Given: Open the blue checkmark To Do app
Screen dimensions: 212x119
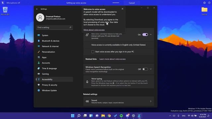Looking at the screenshot, I should coord(115,116).
